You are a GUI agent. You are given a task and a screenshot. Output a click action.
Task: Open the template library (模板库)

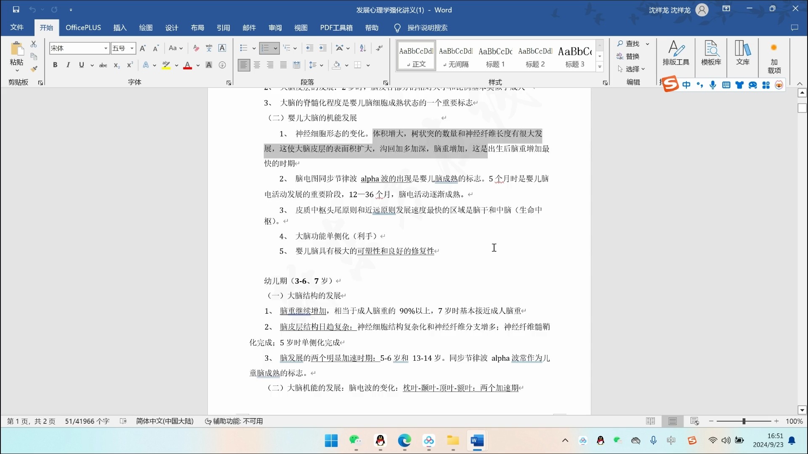[x=711, y=53]
